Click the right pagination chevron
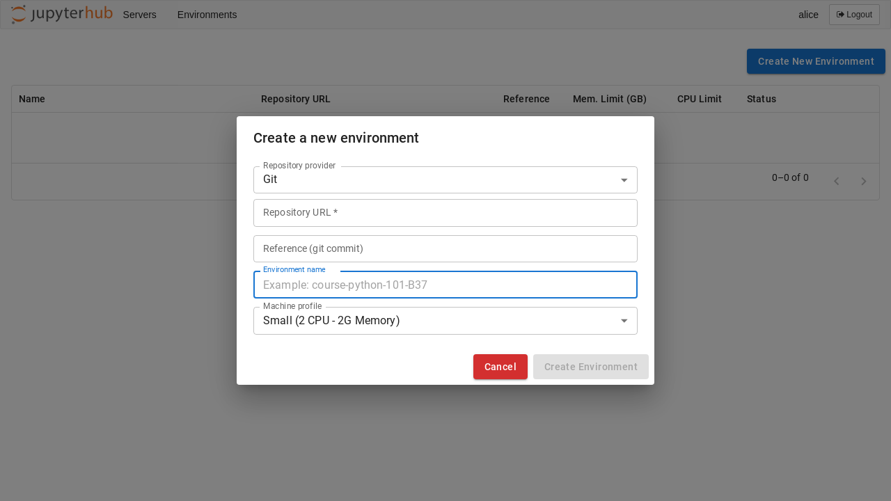891x501 pixels. click(x=864, y=181)
